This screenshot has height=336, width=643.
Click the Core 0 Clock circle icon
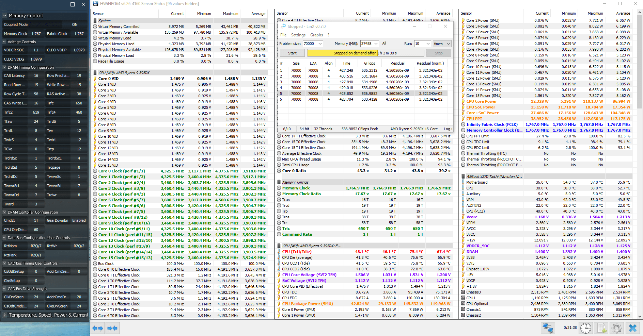[95, 171]
